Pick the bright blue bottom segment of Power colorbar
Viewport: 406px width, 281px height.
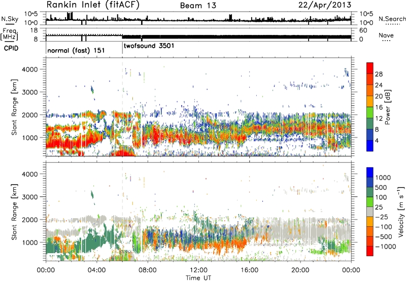point(370,146)
